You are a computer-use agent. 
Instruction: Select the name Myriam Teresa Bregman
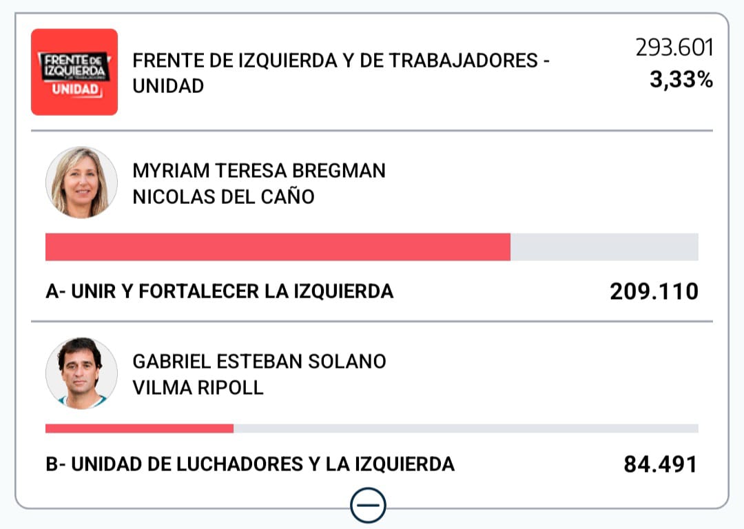(259, 170)
